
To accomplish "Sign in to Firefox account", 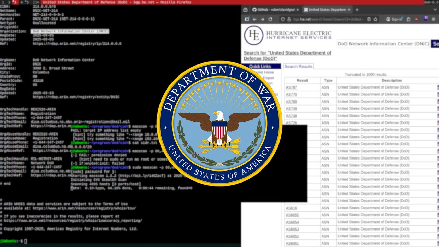I will pyautogui.click(x=394, y=19).
